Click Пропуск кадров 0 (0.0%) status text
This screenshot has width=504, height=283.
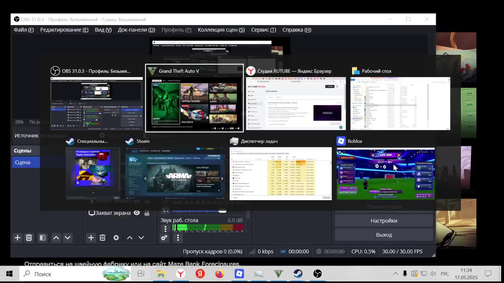(x=212, y=252)
